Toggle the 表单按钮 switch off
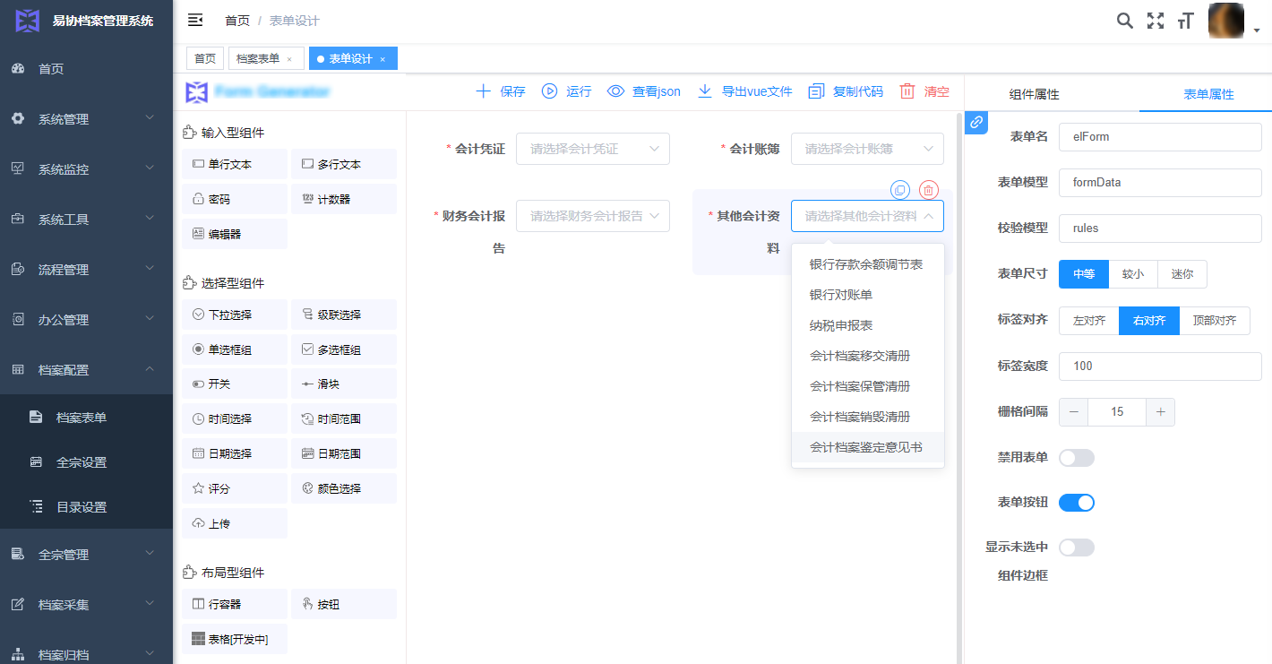The width and height of the screenshot is (1272, 664). coord(1077,503)
